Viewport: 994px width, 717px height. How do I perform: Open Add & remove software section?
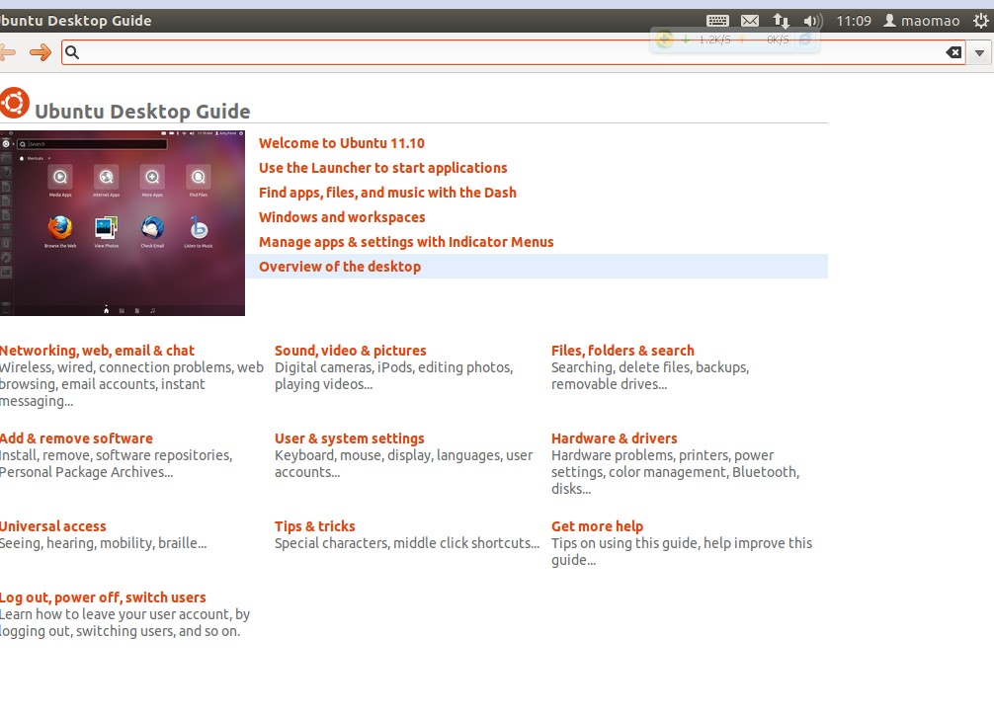click(76, 438)
